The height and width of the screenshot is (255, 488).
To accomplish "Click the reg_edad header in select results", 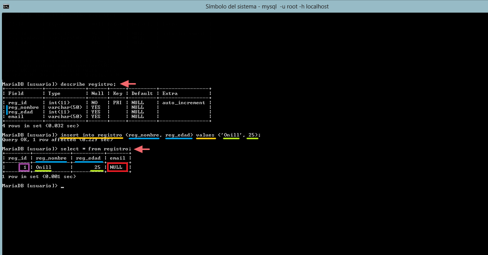I will 88,158.
